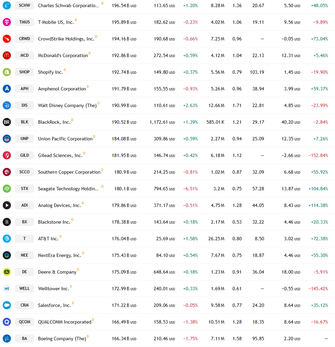Image resolution: width=335 pixels, height=347 pixels.
Task: Click the Charles Schwab logo icon
Action: pos(7,5)
